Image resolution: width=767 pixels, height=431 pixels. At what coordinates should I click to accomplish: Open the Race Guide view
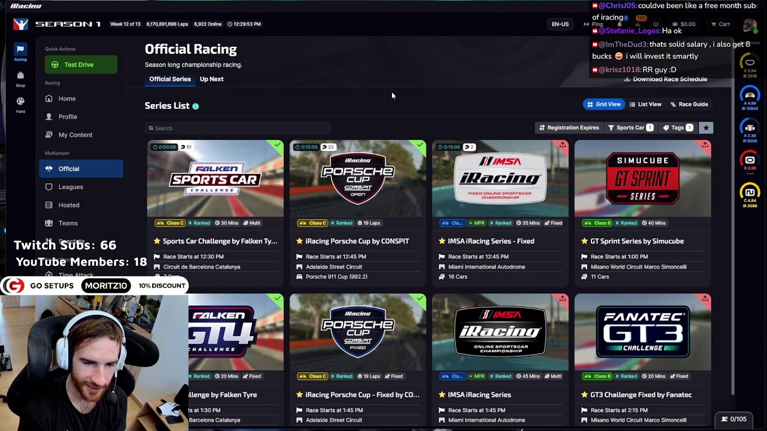[689, 104]
